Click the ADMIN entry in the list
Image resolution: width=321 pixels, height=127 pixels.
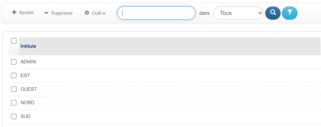point(28,62)
